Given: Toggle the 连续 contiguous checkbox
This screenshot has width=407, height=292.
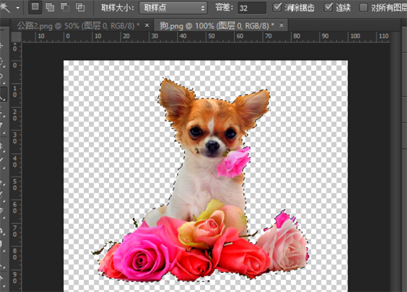Looking at the screenshot, I should click(x=328, y=8).
